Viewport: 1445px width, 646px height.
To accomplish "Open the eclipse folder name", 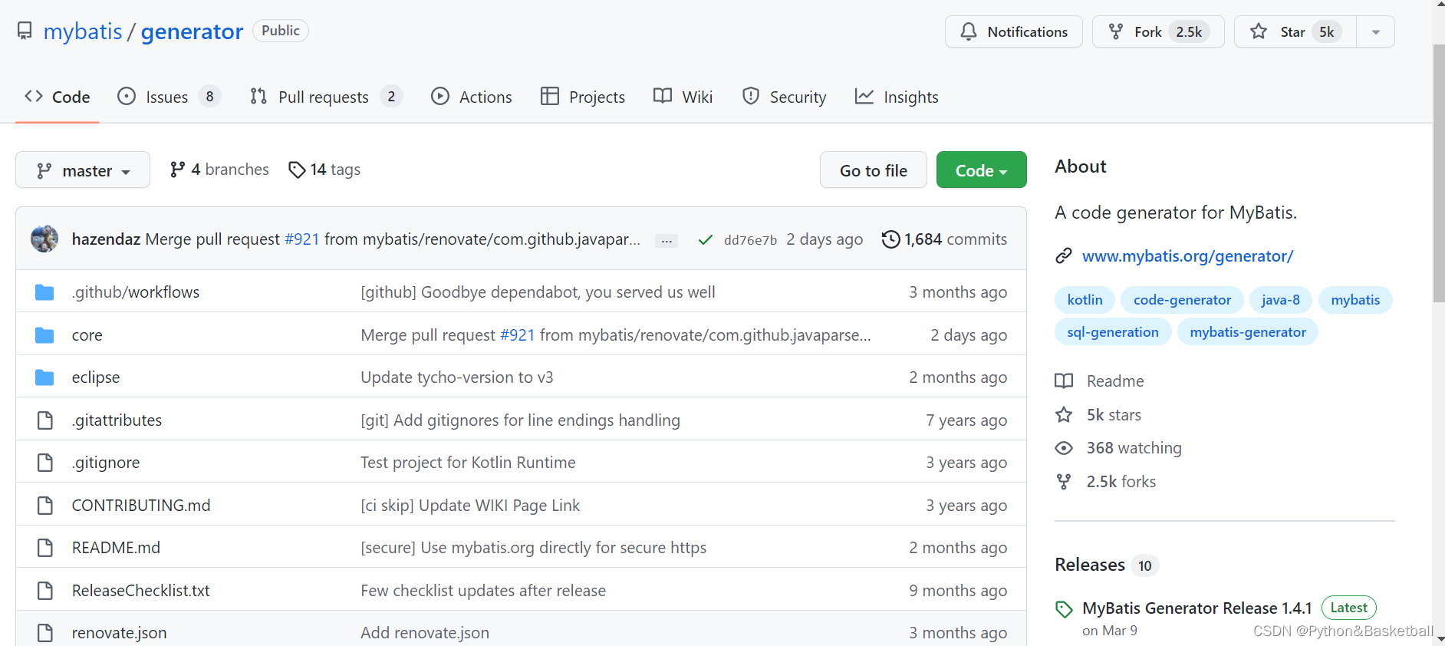I will [96, 377].
